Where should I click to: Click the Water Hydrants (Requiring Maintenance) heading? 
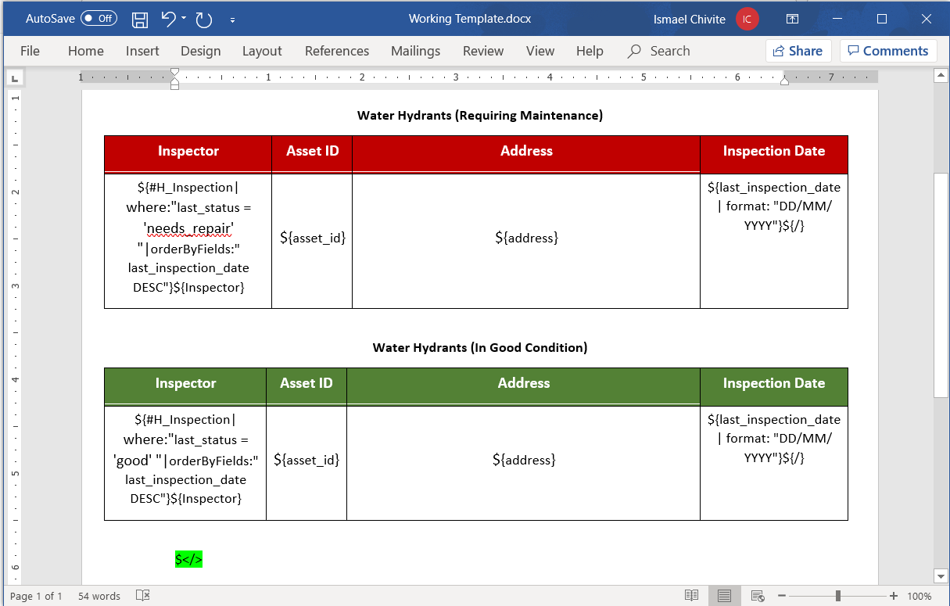pos(480,116)
